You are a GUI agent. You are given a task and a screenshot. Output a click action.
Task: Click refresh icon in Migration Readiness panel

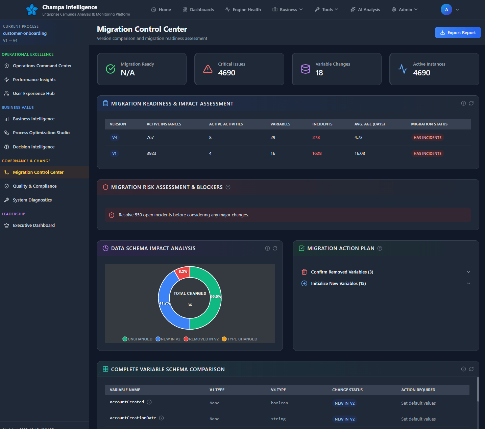pos(471,103)
